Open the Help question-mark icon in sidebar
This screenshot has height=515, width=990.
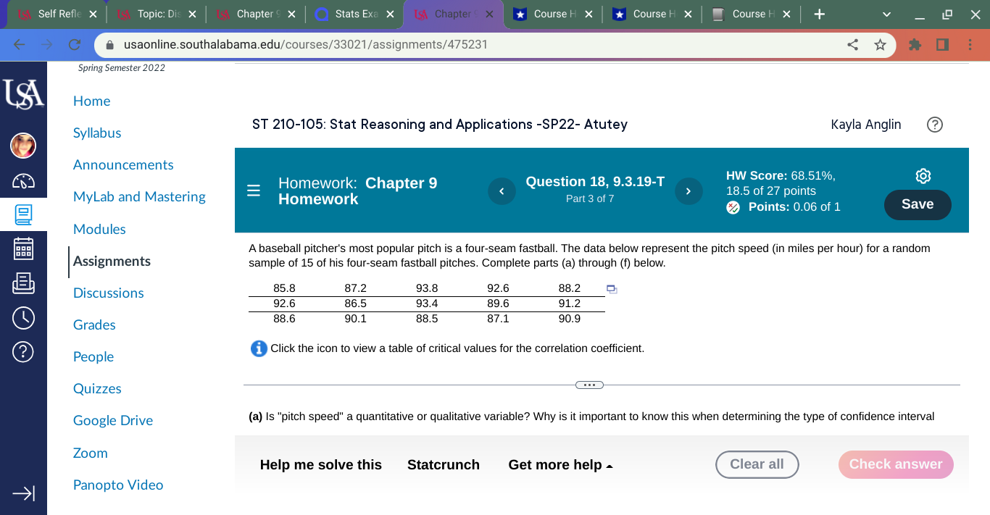(x=23, y=351)
